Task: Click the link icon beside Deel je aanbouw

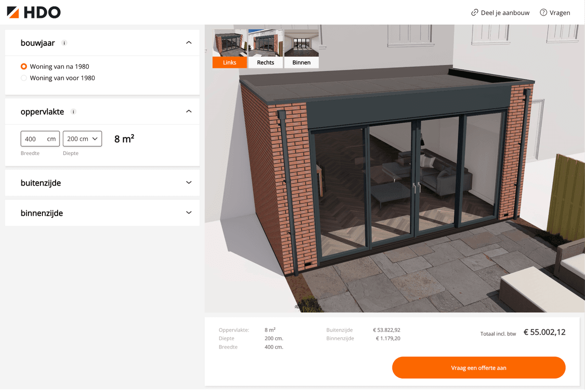Action: click(x=474, y=13)
